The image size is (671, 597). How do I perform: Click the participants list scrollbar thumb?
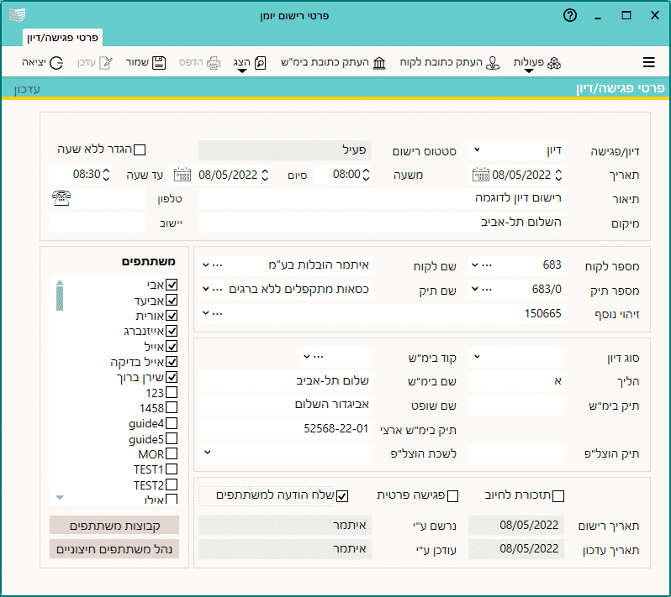[60, 298]
